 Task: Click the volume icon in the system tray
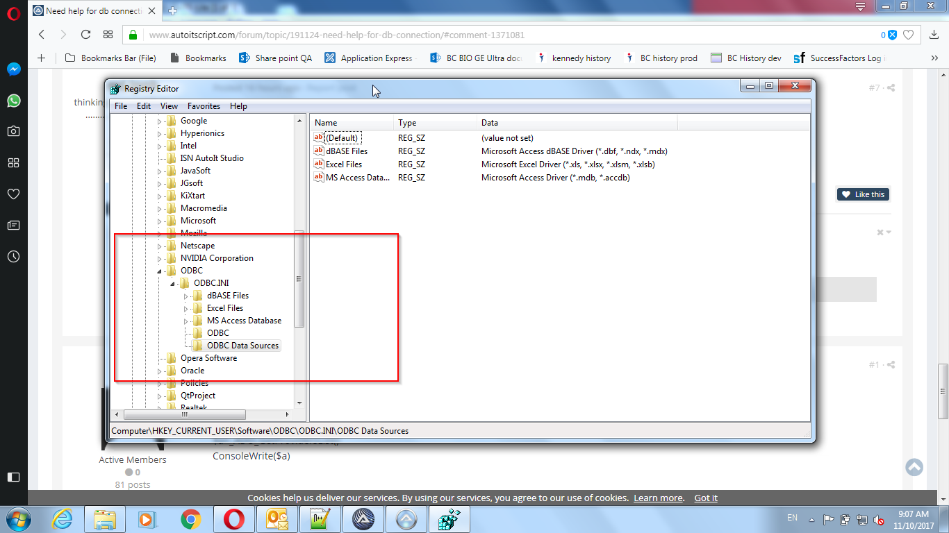coord(878,519)
